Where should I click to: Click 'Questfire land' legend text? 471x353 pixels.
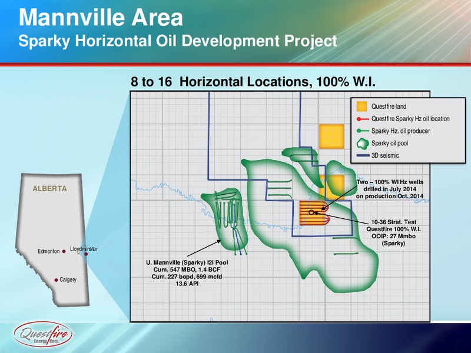389,106
